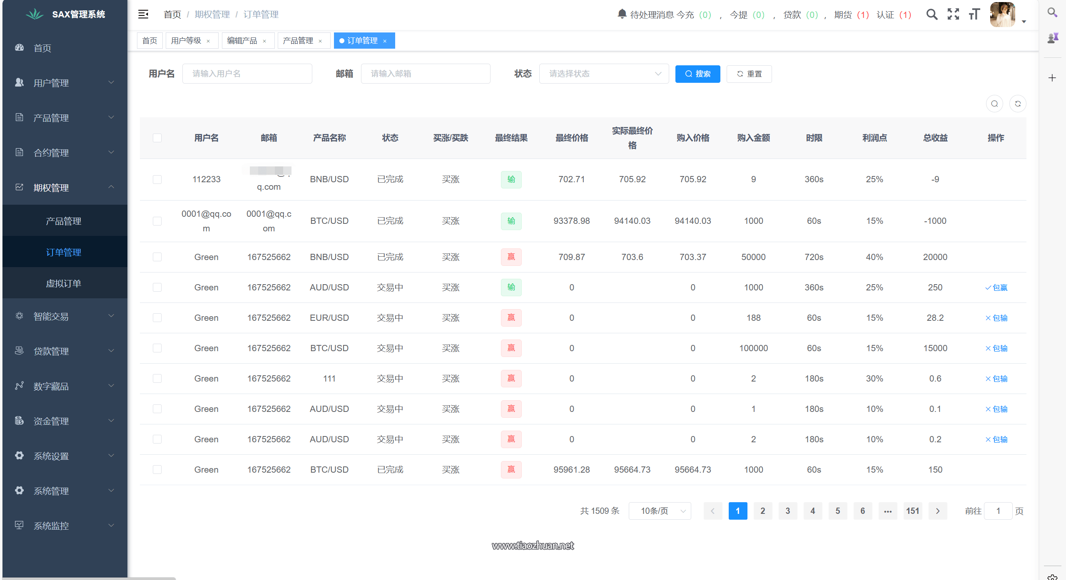Open the 请选择状态 status dropdown

604,74
